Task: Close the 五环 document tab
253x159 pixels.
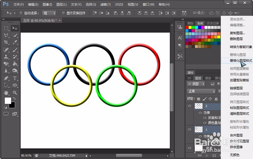Action: (60, 20)
